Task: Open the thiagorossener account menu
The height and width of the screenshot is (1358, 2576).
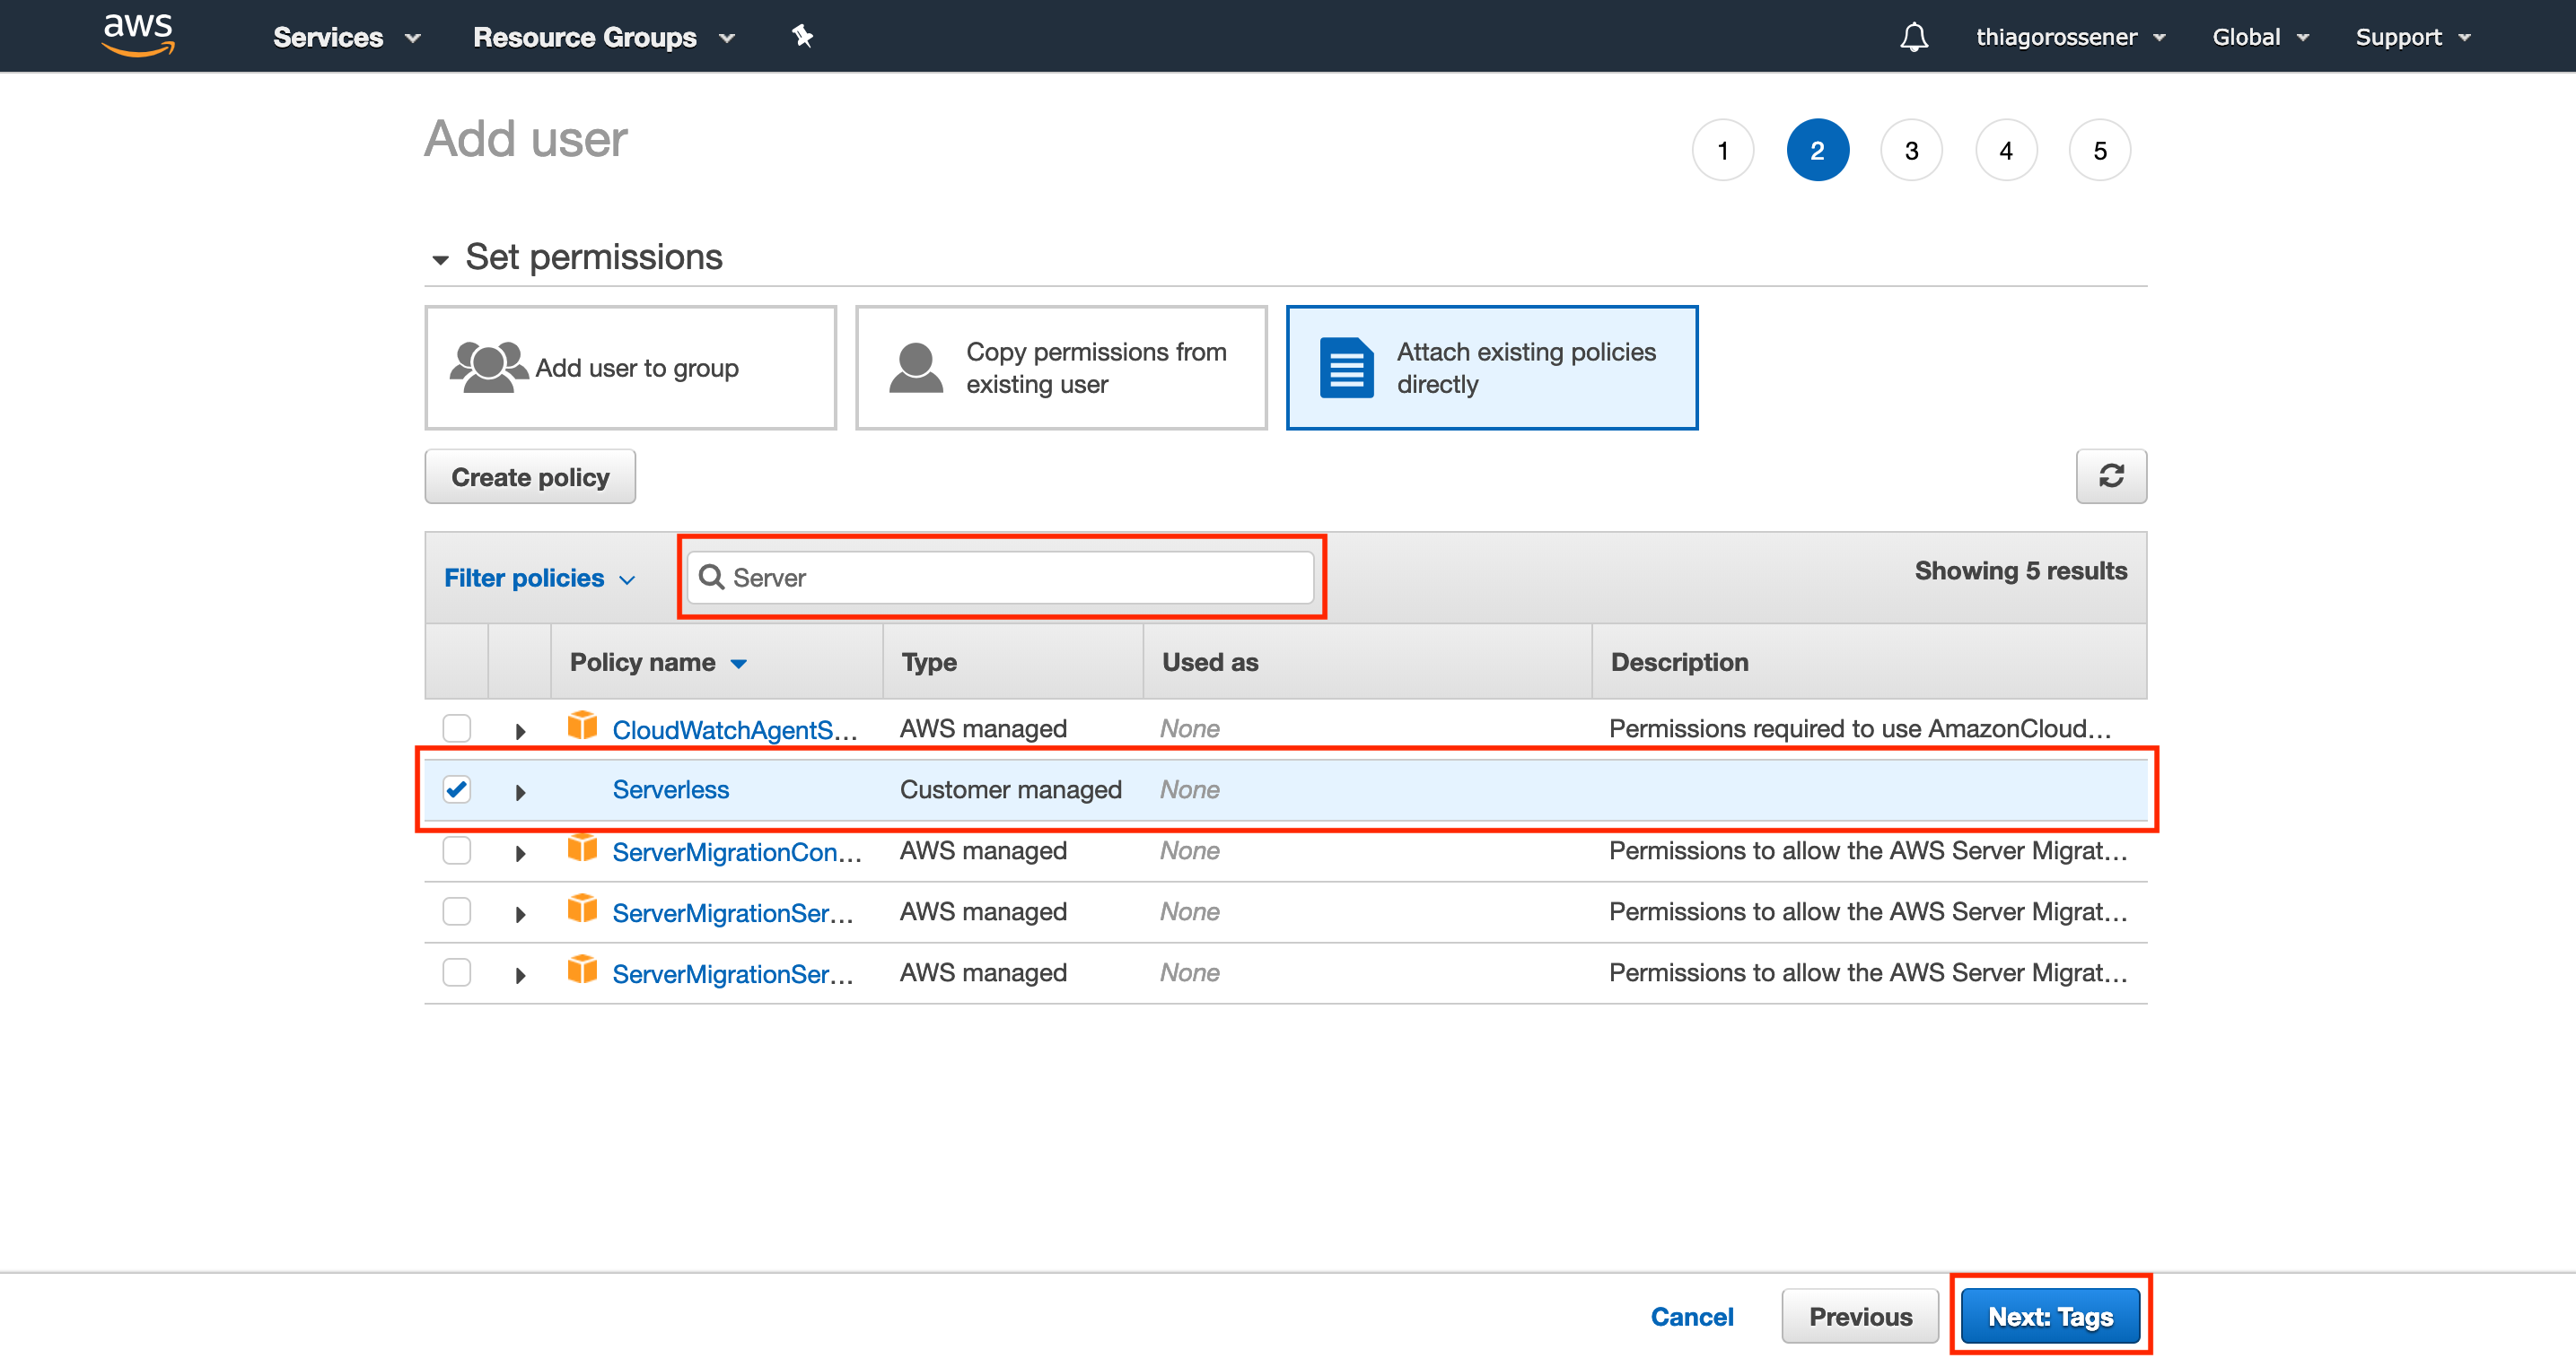Action: (2070, 37)
